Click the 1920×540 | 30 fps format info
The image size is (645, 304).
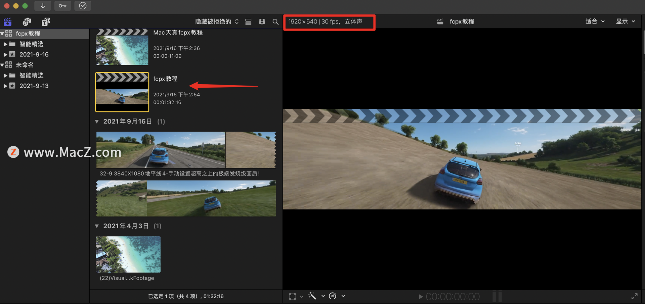coord(325,21)
